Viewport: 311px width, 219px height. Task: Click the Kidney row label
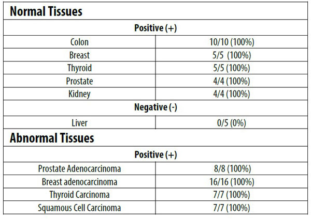coord(80,95)
